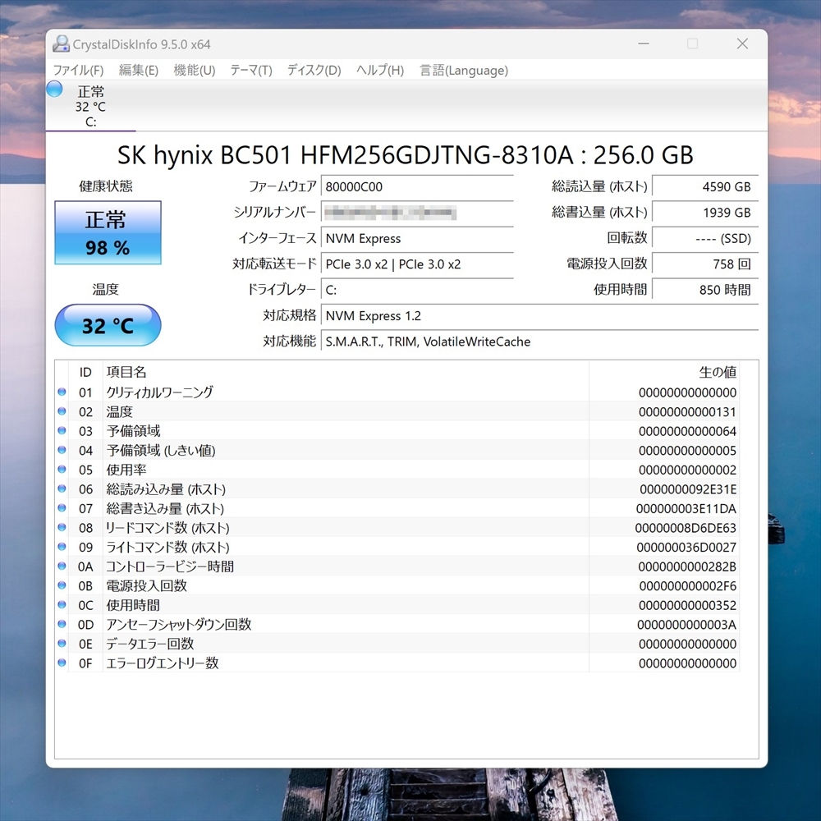Click the firmware field 80000C00
The height and width of the screenshot is (821, 821).
417,187
